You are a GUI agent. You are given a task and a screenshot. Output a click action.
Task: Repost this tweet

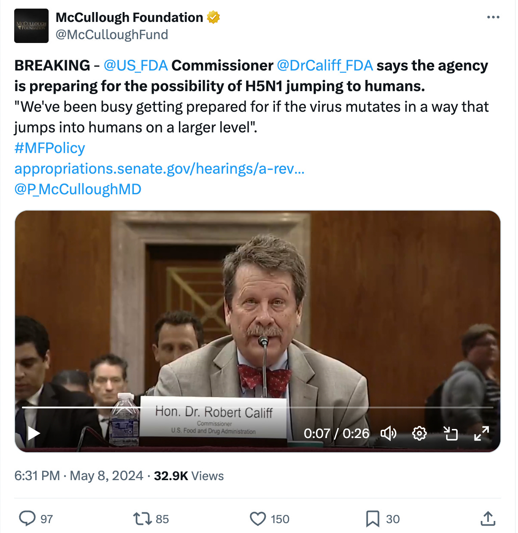(142, 518)
